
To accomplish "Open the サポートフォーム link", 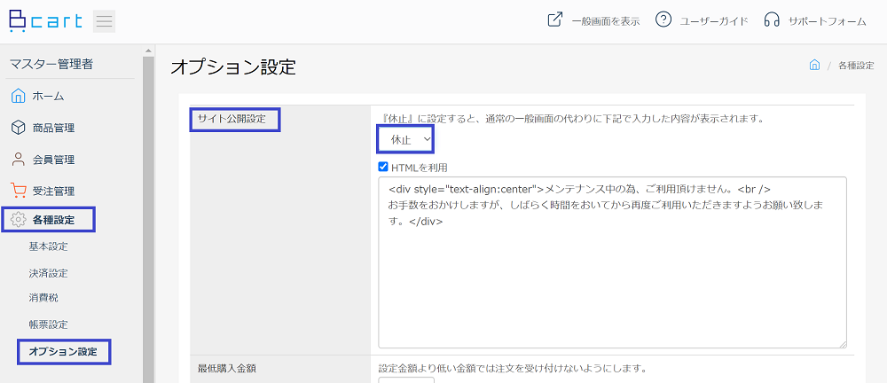I will [827, 21].
